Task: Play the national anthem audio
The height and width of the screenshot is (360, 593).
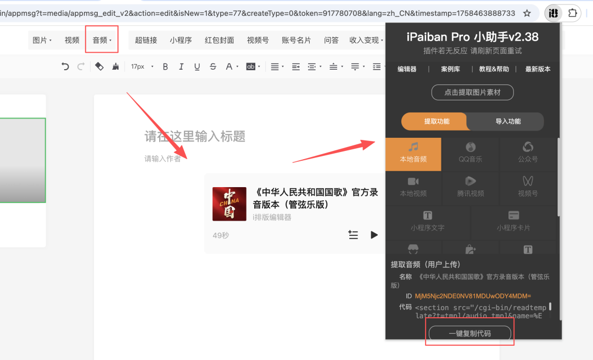Action: 374,235
